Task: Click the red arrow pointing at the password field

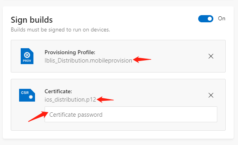Action: click(38, 117)
